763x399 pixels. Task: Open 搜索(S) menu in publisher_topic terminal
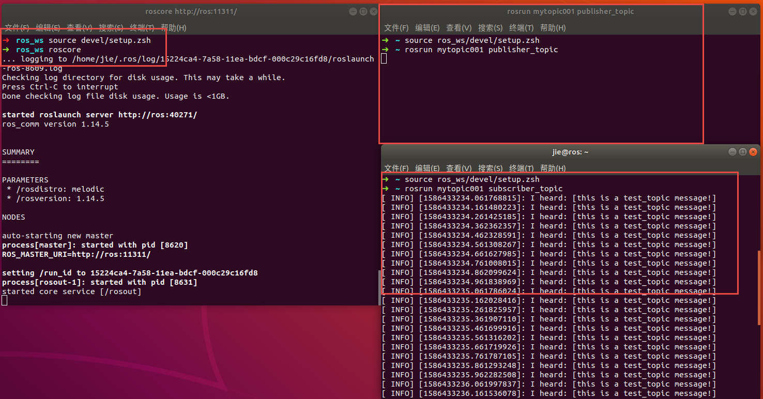(x=490, y=28)
